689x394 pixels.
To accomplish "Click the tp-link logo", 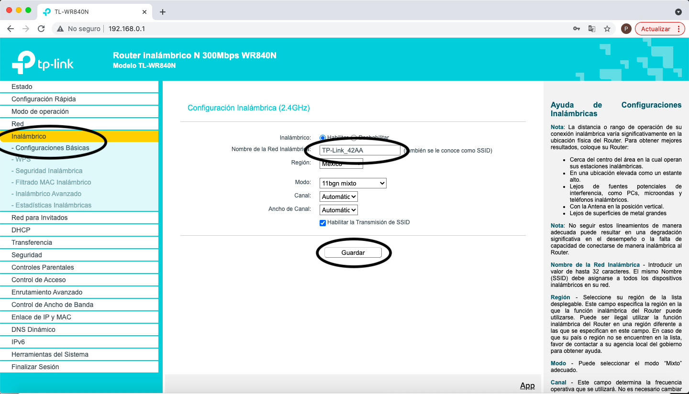I will pyautogui.click(x=43, y=62).
